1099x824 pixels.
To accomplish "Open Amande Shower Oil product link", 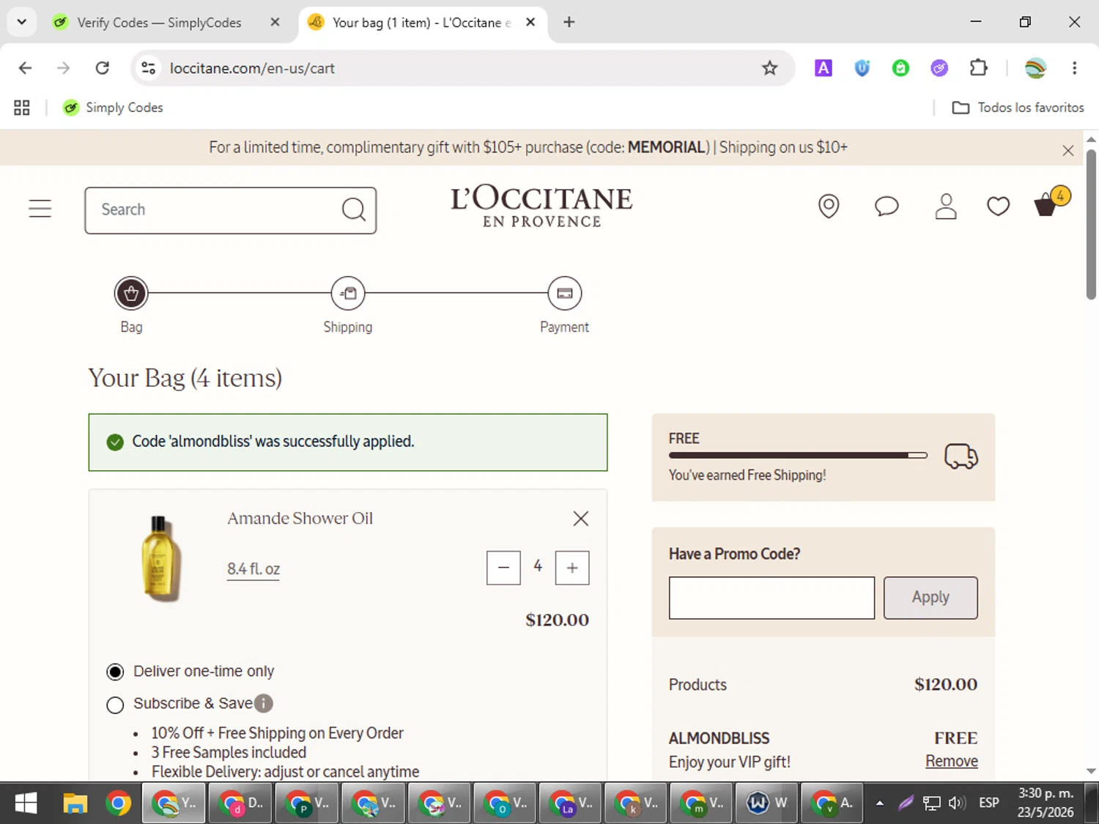I will tap(300, 518).
